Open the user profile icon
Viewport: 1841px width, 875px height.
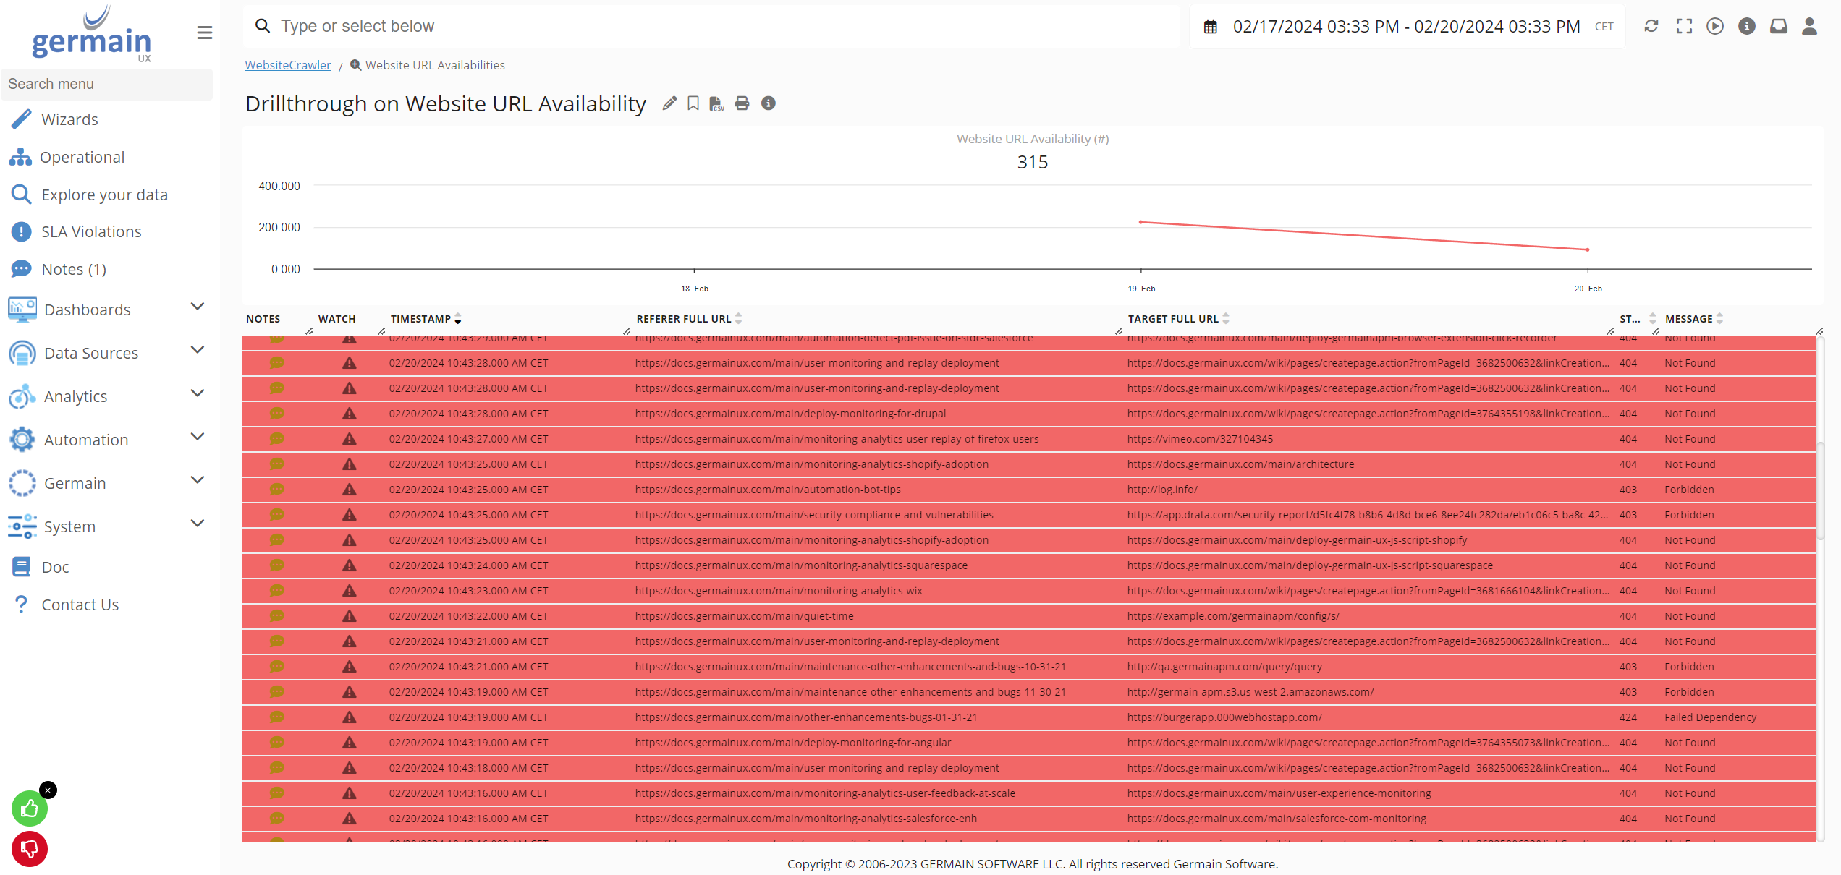(x=1809, y=27)
